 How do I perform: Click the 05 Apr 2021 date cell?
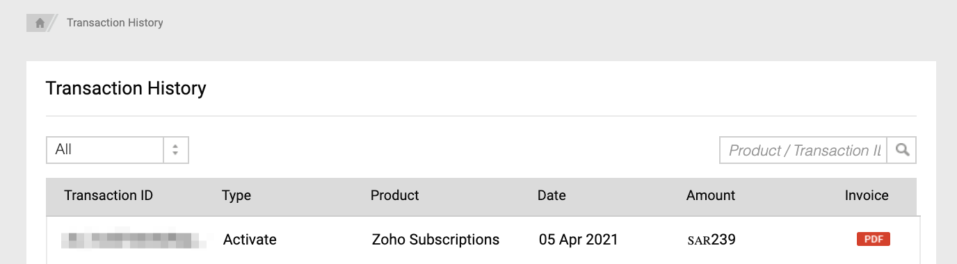579,240
